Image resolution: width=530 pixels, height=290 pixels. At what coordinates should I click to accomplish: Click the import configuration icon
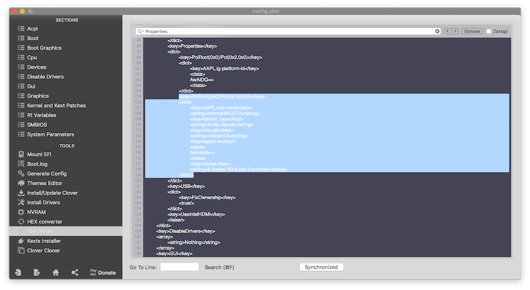[18, 272]
